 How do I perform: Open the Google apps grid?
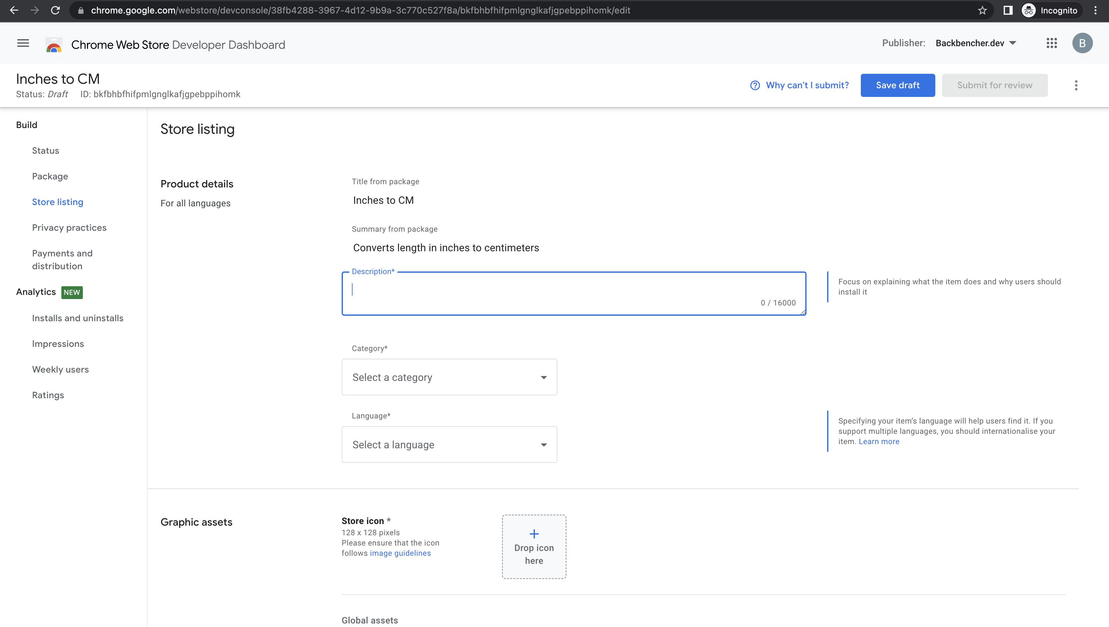tap(1052, 43)
